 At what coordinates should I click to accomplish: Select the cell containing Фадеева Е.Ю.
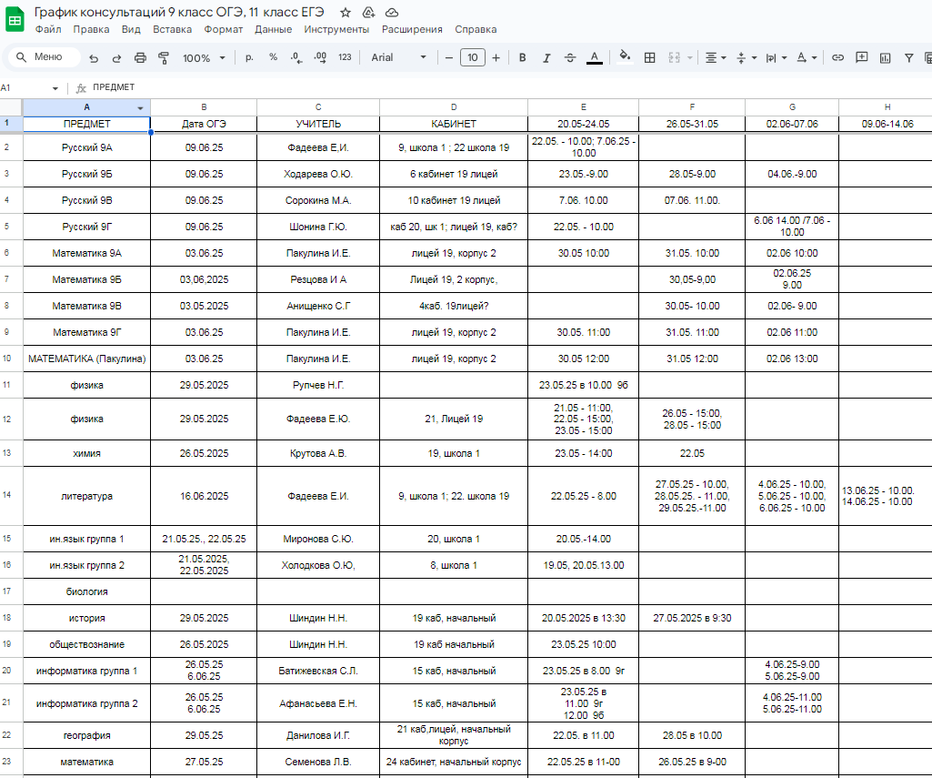point(318,419)
